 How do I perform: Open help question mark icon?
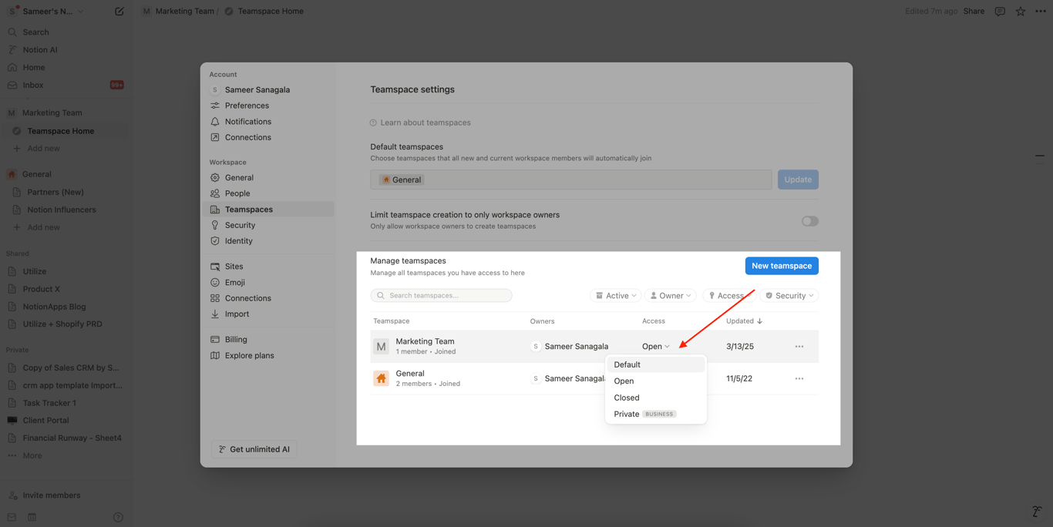tap(118, 517)
